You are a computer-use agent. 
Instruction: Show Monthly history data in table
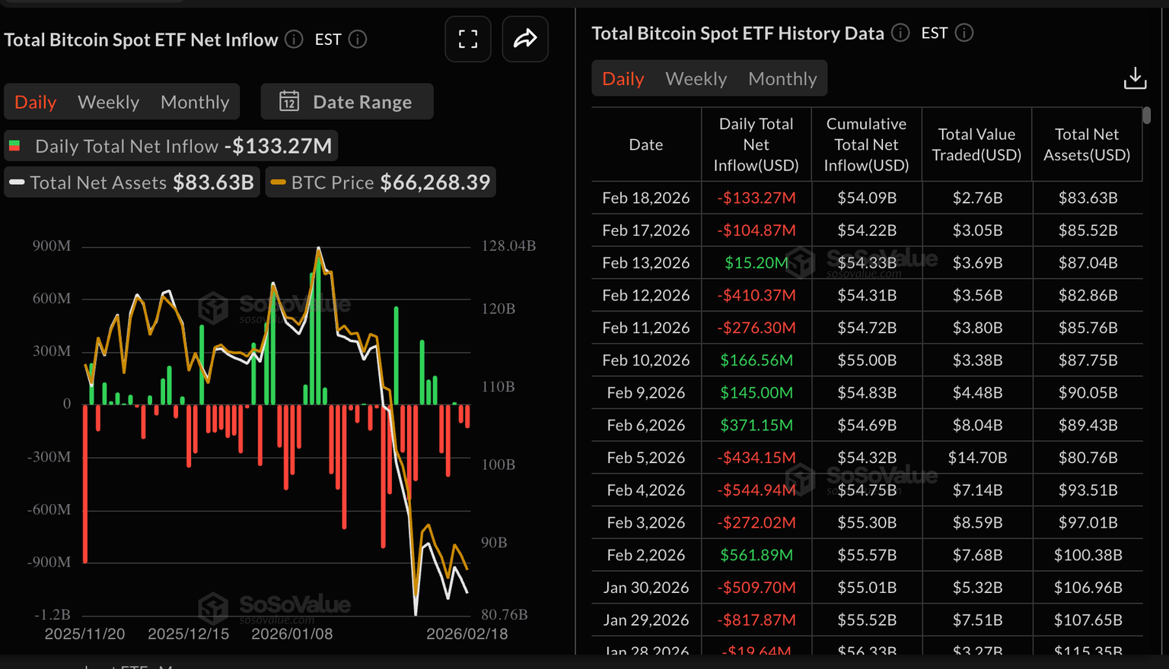782,79
